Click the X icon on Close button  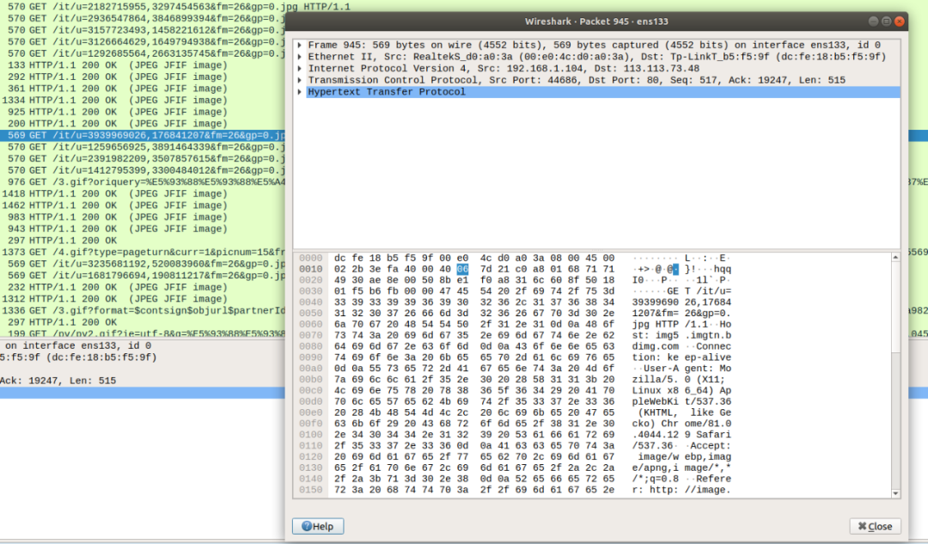(x=862, y=526)
